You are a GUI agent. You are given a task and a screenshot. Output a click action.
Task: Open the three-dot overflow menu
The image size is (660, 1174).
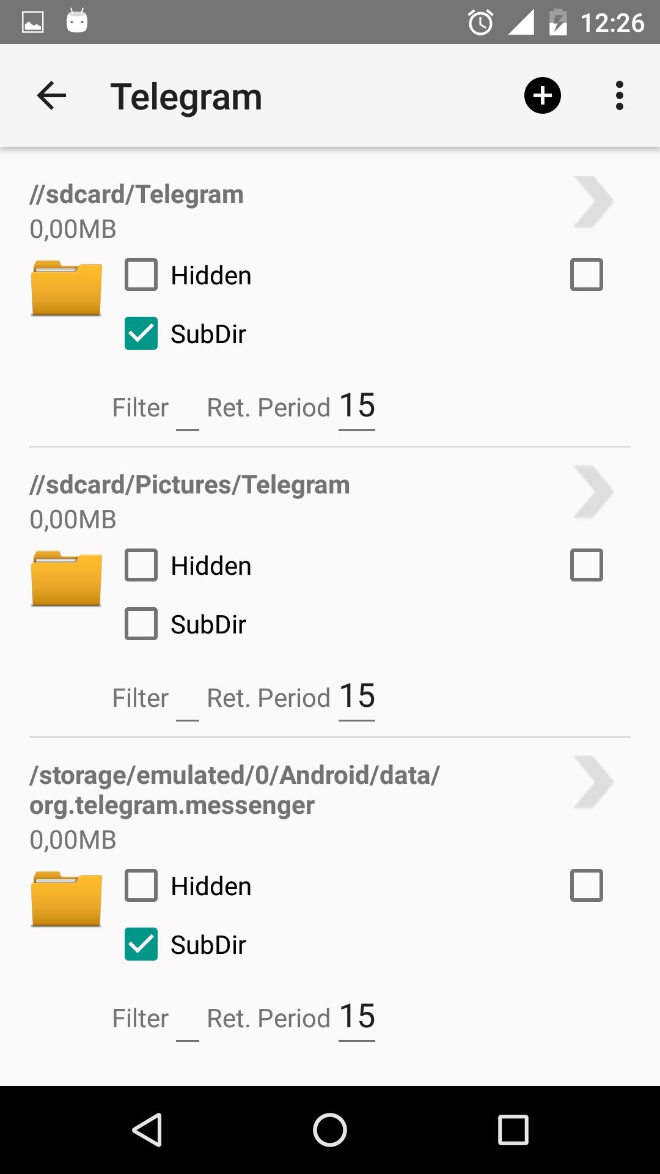619,96
